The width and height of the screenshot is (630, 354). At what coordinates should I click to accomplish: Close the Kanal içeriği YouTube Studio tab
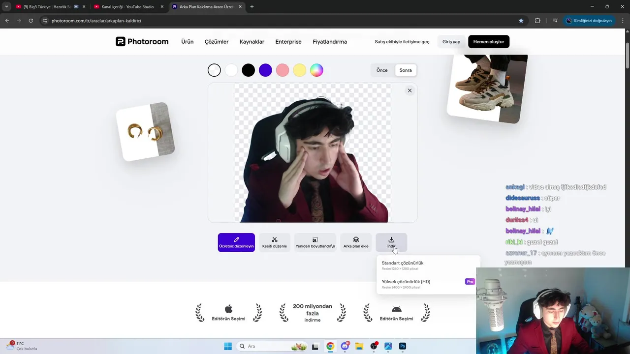pyautogui.click(x=162, y=7)
